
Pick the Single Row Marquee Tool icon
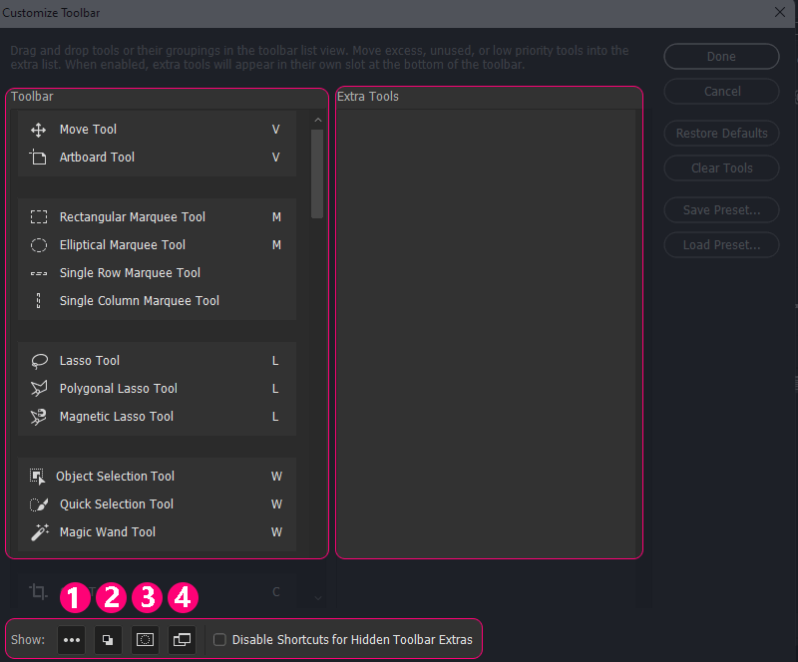point(39,273)
